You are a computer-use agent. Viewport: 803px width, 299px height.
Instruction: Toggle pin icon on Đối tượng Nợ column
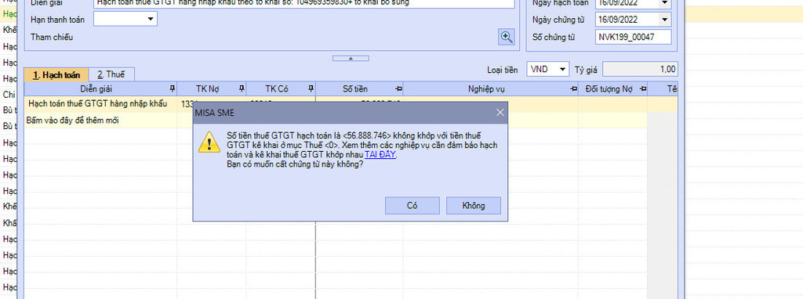coord(643,89)
